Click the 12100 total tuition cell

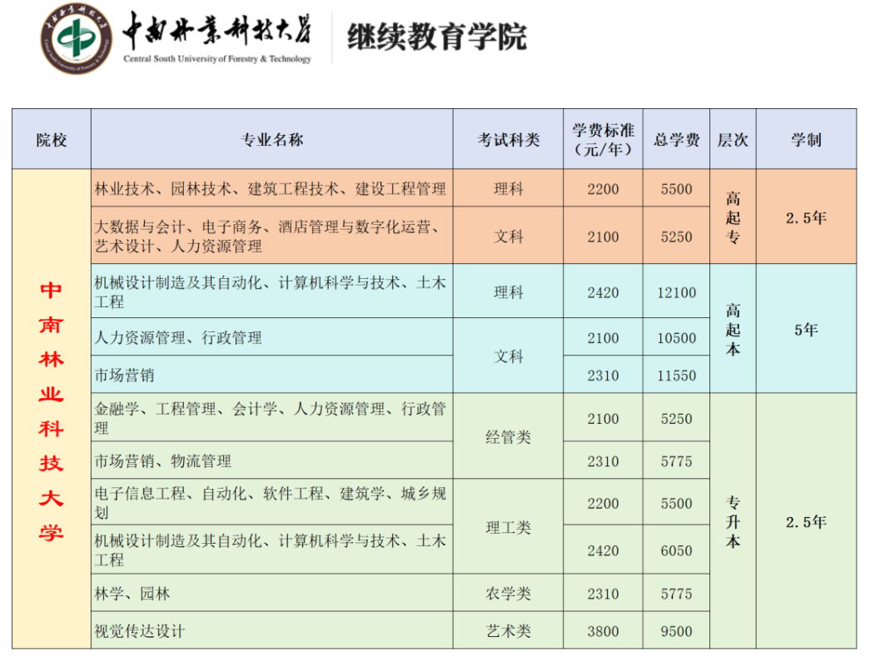(676, 291)
